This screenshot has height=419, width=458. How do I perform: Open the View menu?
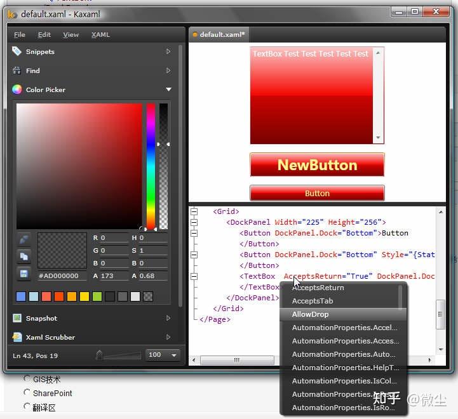(71, 35)
